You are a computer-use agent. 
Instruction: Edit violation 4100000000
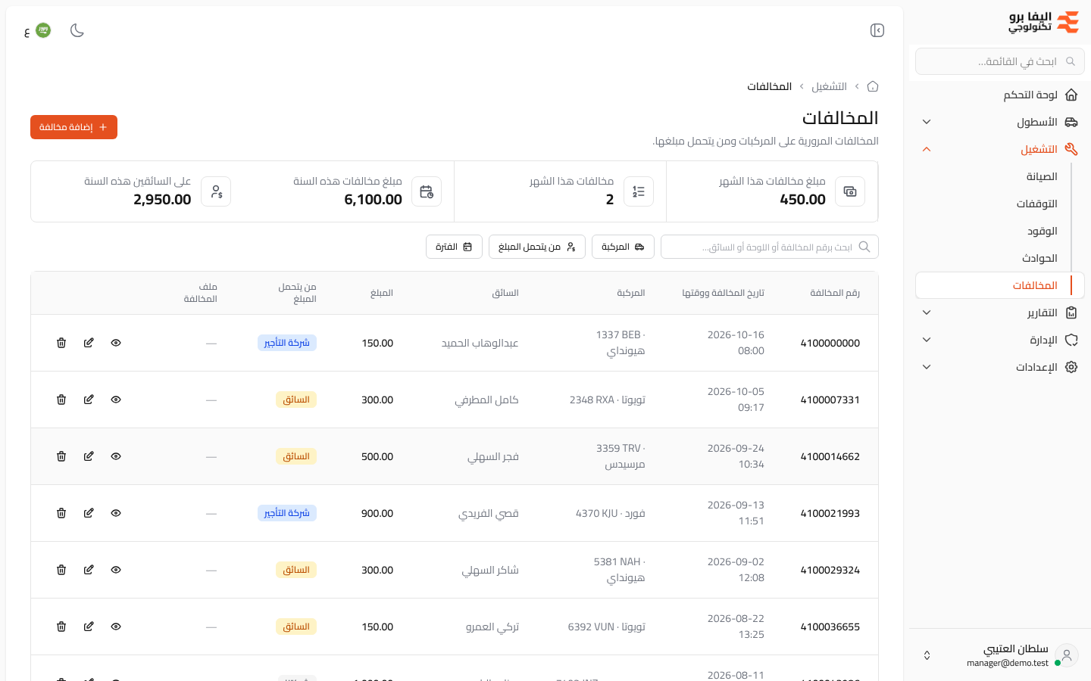point(89,343)
